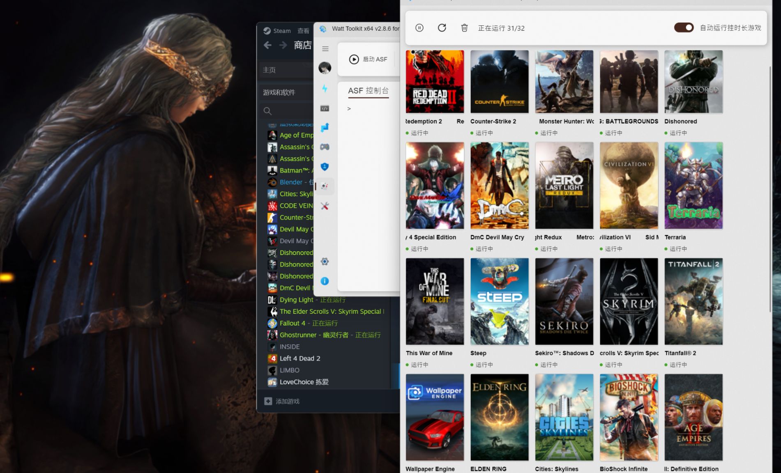Click the Titanfall 2 cover art
This screenshot has width=781, height=473.
pyautogui.click(x=693, y=301)
